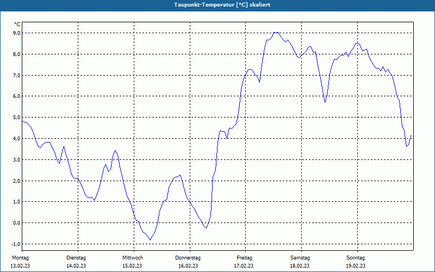Select the '9,0' y-axis value

[17, 33]
